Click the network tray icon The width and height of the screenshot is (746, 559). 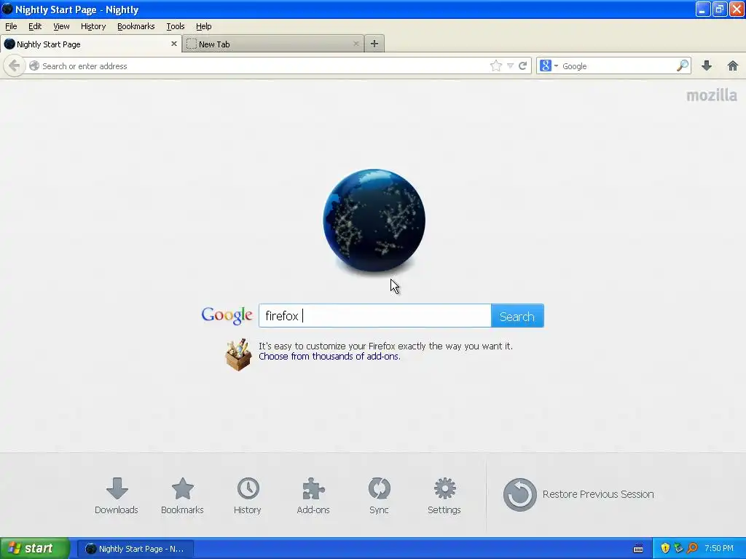(678, 548)
